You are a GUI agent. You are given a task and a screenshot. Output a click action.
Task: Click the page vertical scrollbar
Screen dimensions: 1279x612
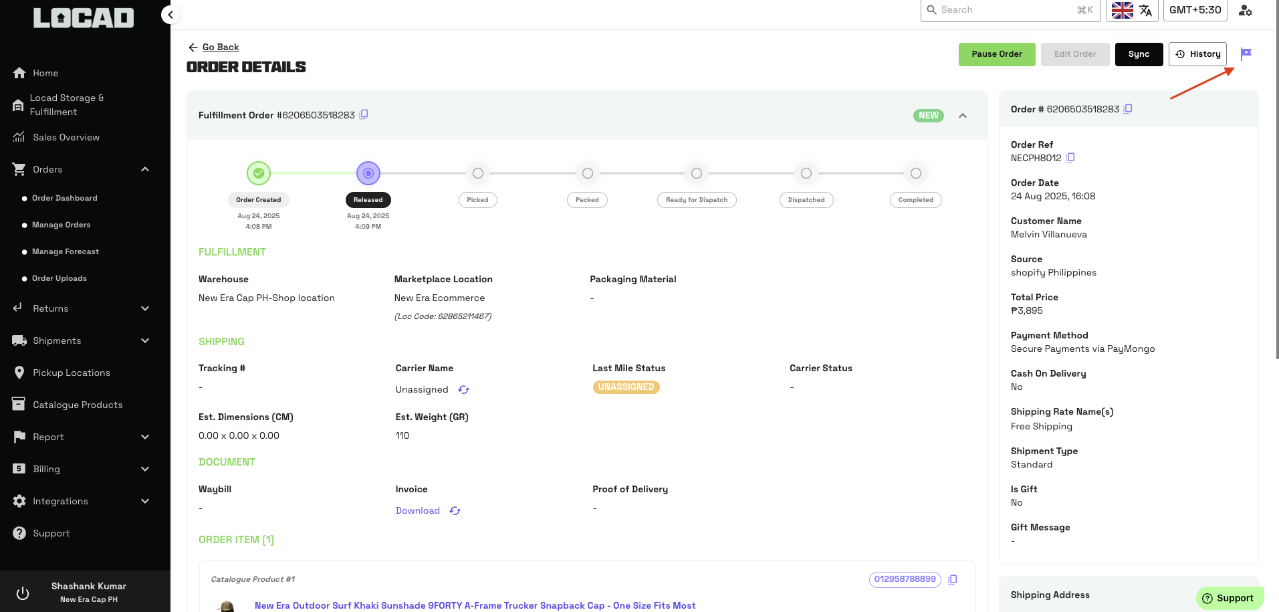[x=1276, y=181]
